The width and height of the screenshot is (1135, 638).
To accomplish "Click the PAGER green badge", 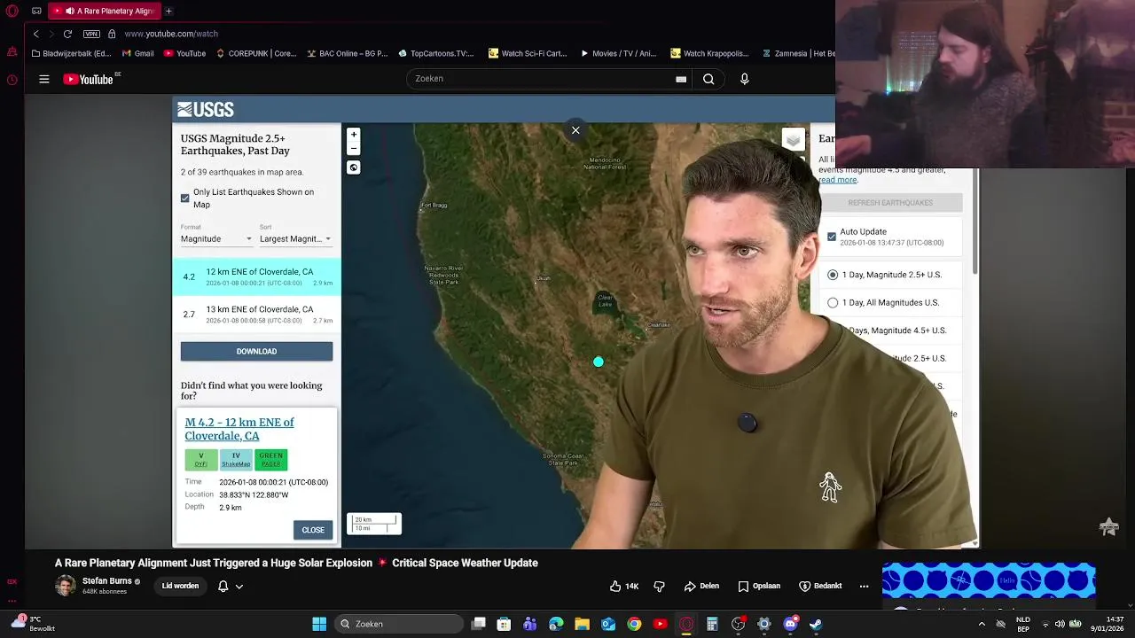I will (270, 459).
